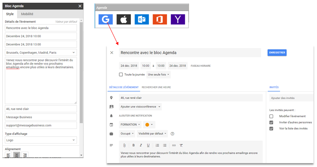Screen dimensions: 317x167
Task: Close the Google Calendar event editor
Action: click(x=111, y=52)
